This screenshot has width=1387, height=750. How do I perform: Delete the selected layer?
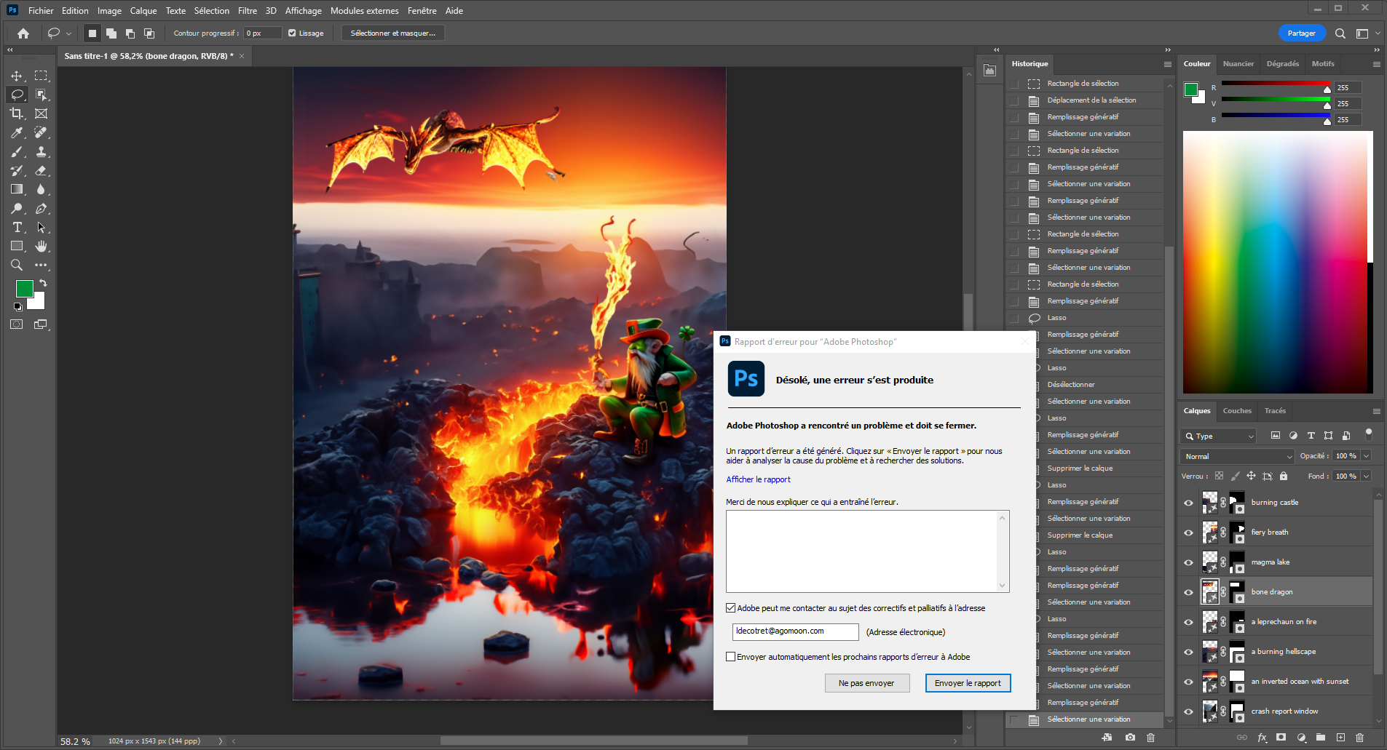coord(1359,738)
